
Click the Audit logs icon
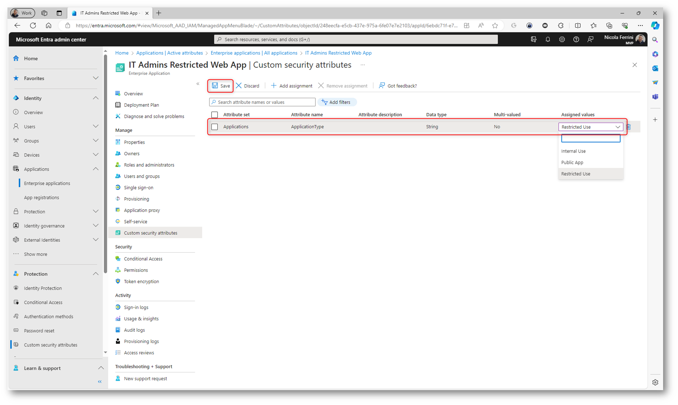coord(118,330)
